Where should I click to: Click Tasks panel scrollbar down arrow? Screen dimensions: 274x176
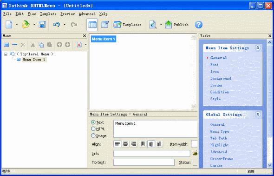(270, 165)
